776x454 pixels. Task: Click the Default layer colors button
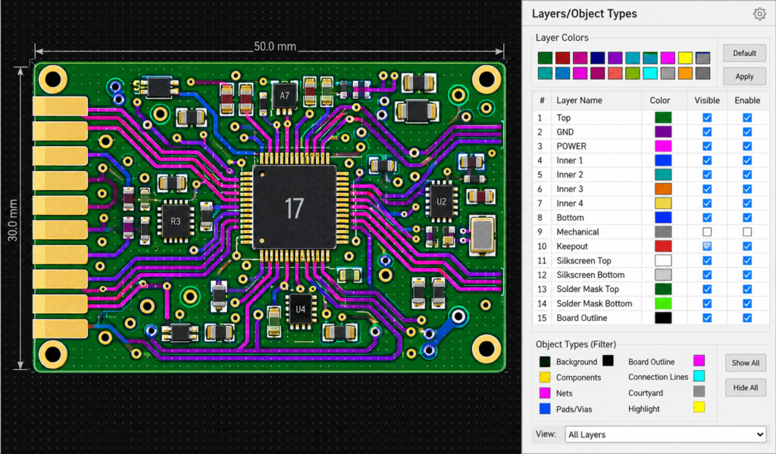(744, 53)
